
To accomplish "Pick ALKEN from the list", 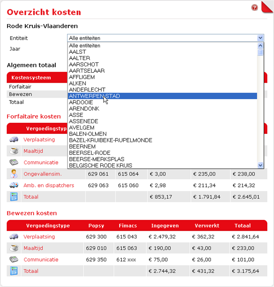I will click(x=162, y=83).
